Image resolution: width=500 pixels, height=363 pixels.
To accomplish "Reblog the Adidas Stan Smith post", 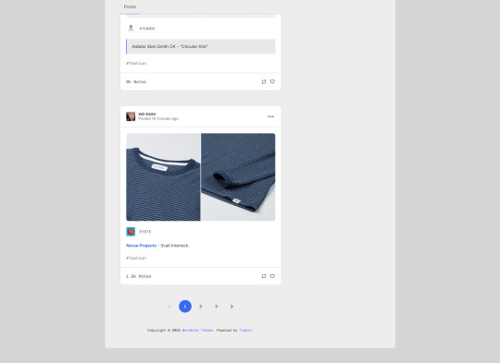I will point(264,82).
